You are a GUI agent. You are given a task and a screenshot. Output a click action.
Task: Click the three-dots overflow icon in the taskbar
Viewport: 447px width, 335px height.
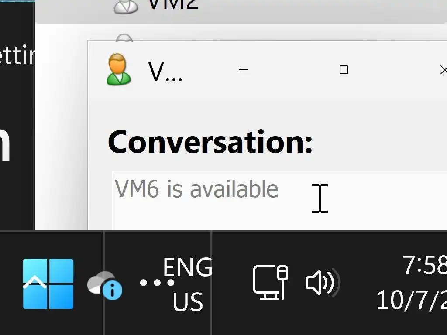157,283
